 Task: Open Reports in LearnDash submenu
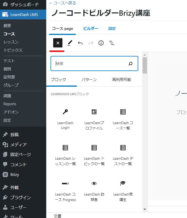pyautogui.click(x=10, y=104)
